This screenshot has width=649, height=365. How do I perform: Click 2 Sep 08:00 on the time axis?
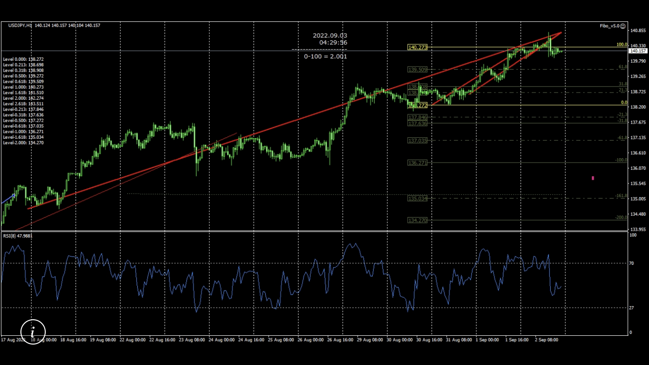click(546, 340)
